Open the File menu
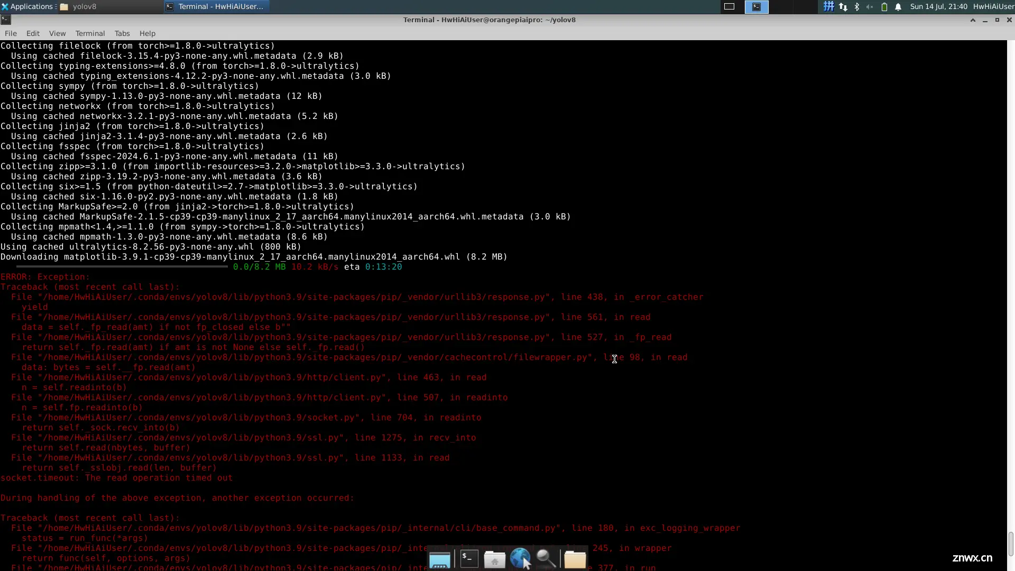The height and width of the screenshot is (571, 1015). pyautogui.click(x=11, y=33)
